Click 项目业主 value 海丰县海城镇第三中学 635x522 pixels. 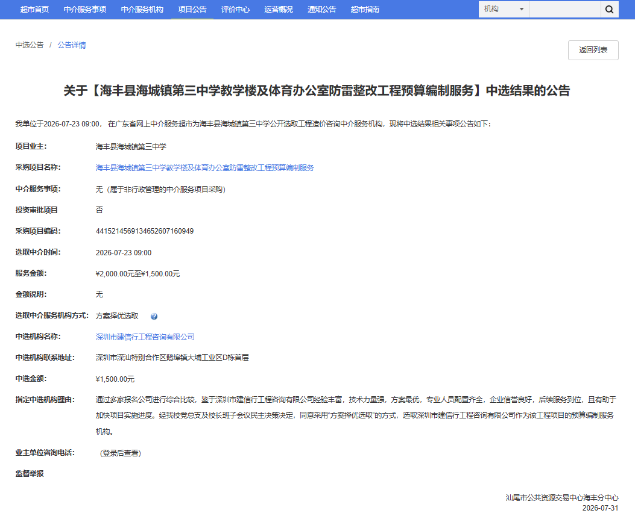[131, 147]
